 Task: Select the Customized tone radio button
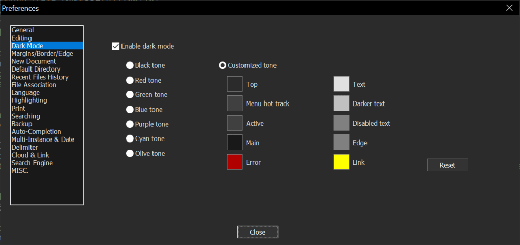[x=223, y=65]
